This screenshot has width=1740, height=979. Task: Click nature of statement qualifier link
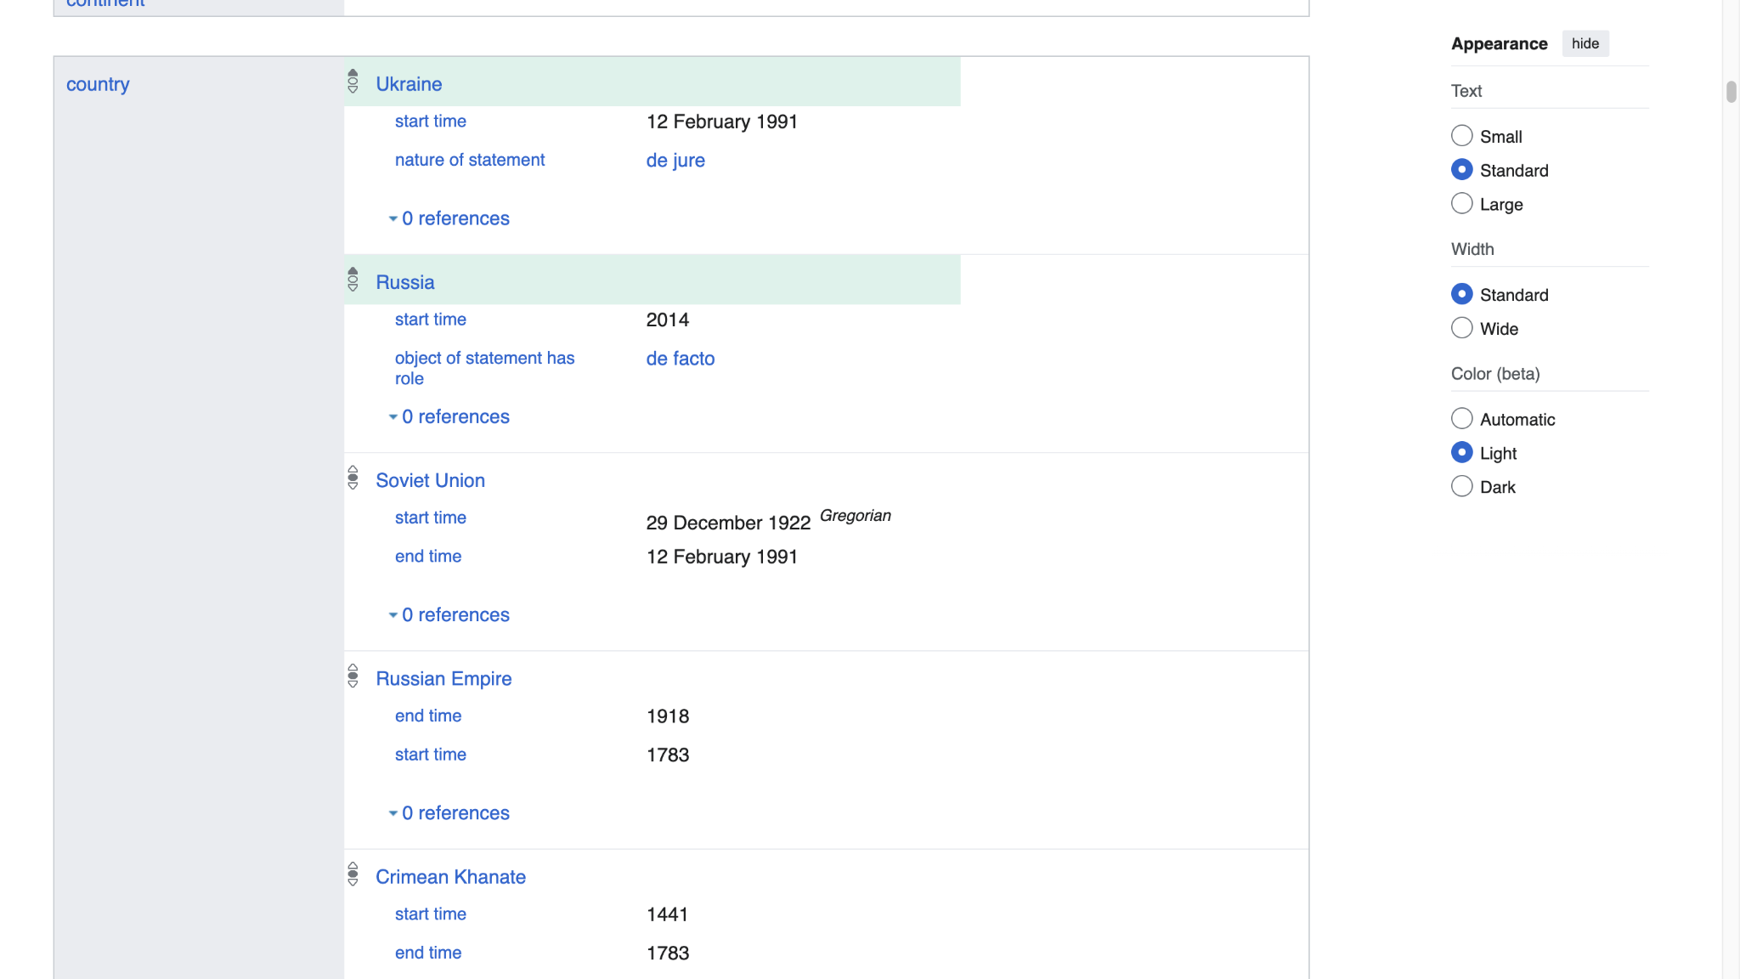coord(470,160)
